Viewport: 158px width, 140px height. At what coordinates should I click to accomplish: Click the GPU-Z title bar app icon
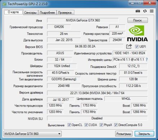(x=5, y=4)
